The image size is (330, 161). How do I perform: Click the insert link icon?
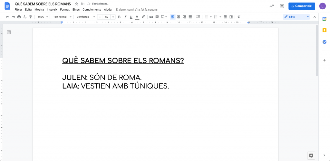click(x=151, y=17)
